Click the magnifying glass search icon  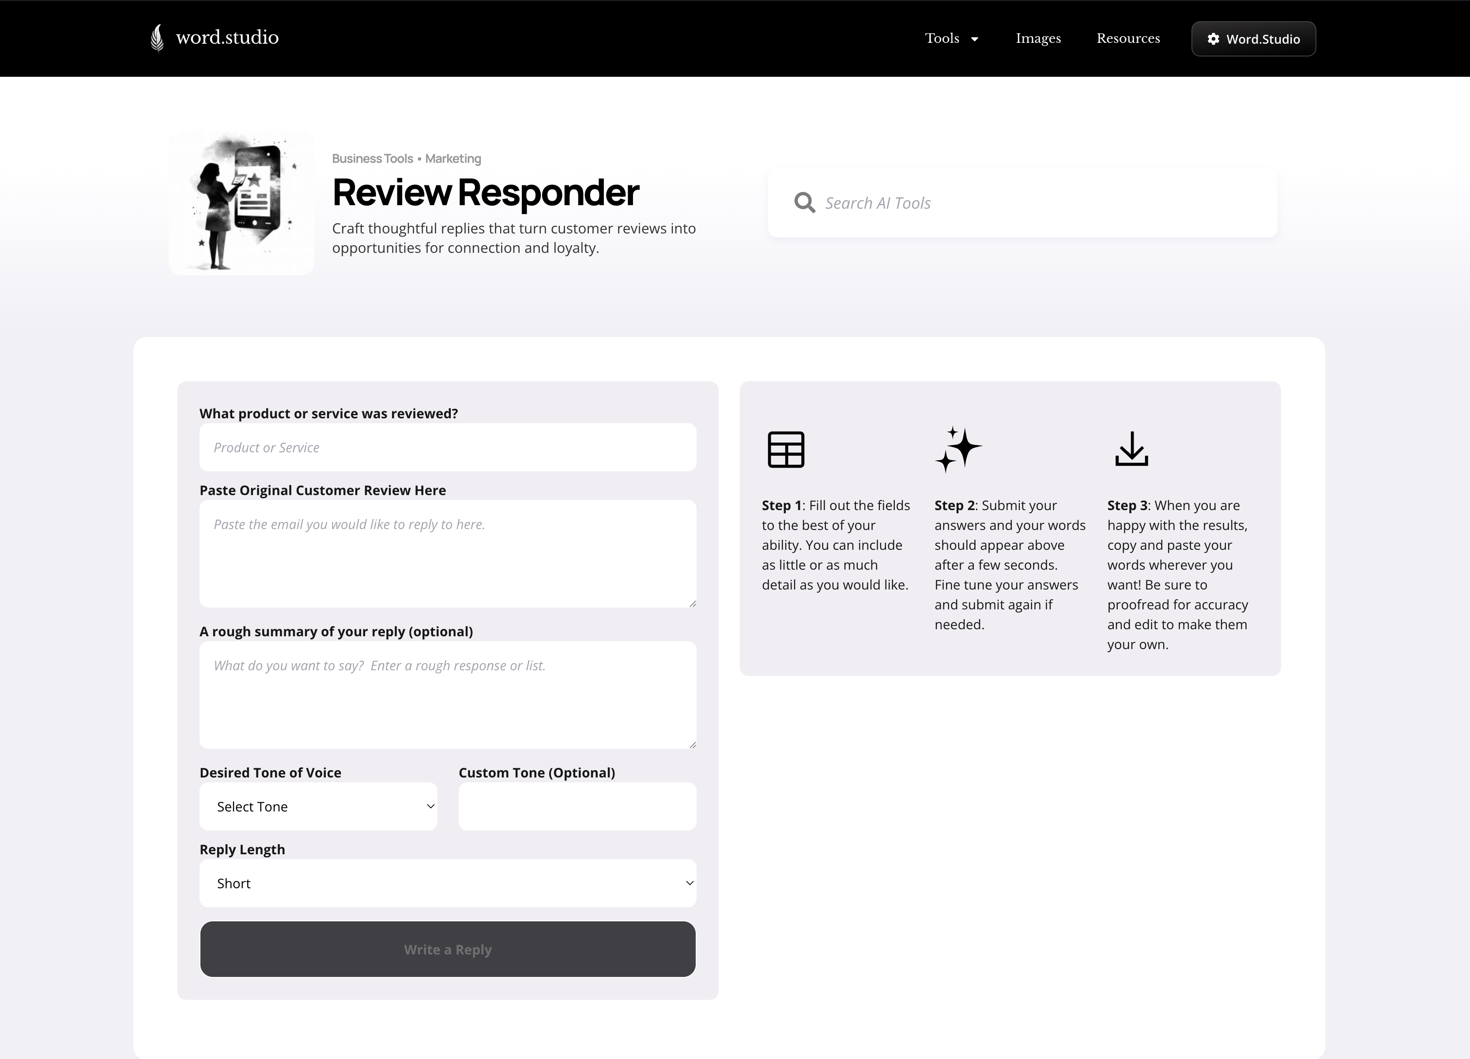coord(804,203)
